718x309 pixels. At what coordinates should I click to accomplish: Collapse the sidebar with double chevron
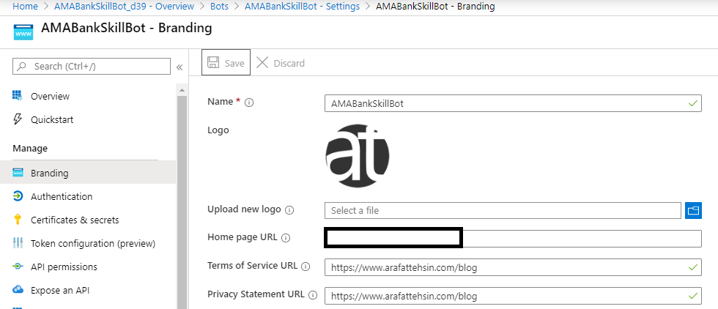[x=179, y=67]
